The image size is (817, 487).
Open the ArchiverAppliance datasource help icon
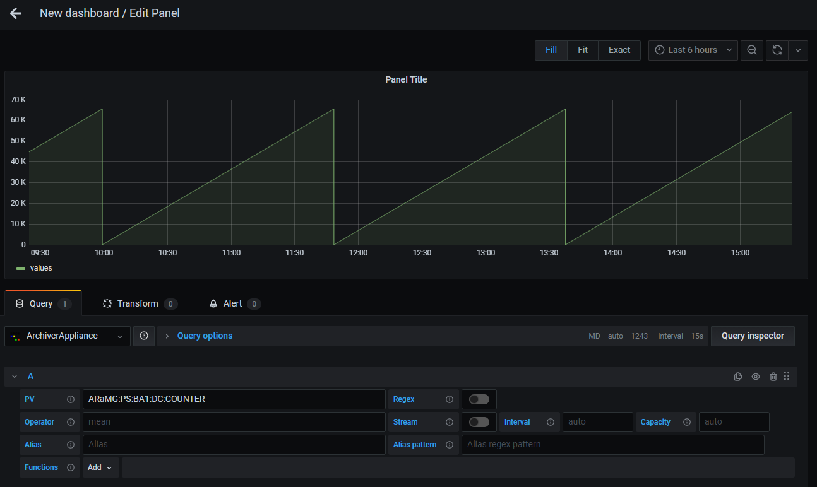[x=143, y=336]
